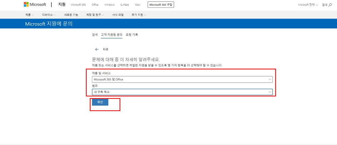
Task: Click the 범주 label
Action: click(94, 86)
